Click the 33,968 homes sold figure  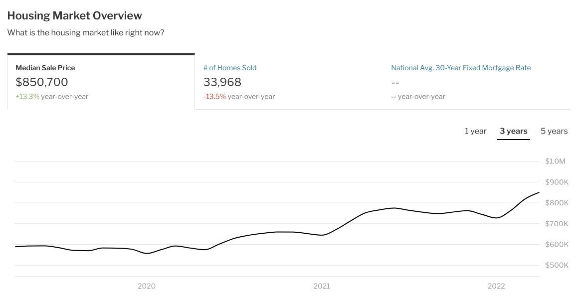(x=222, y=82)
